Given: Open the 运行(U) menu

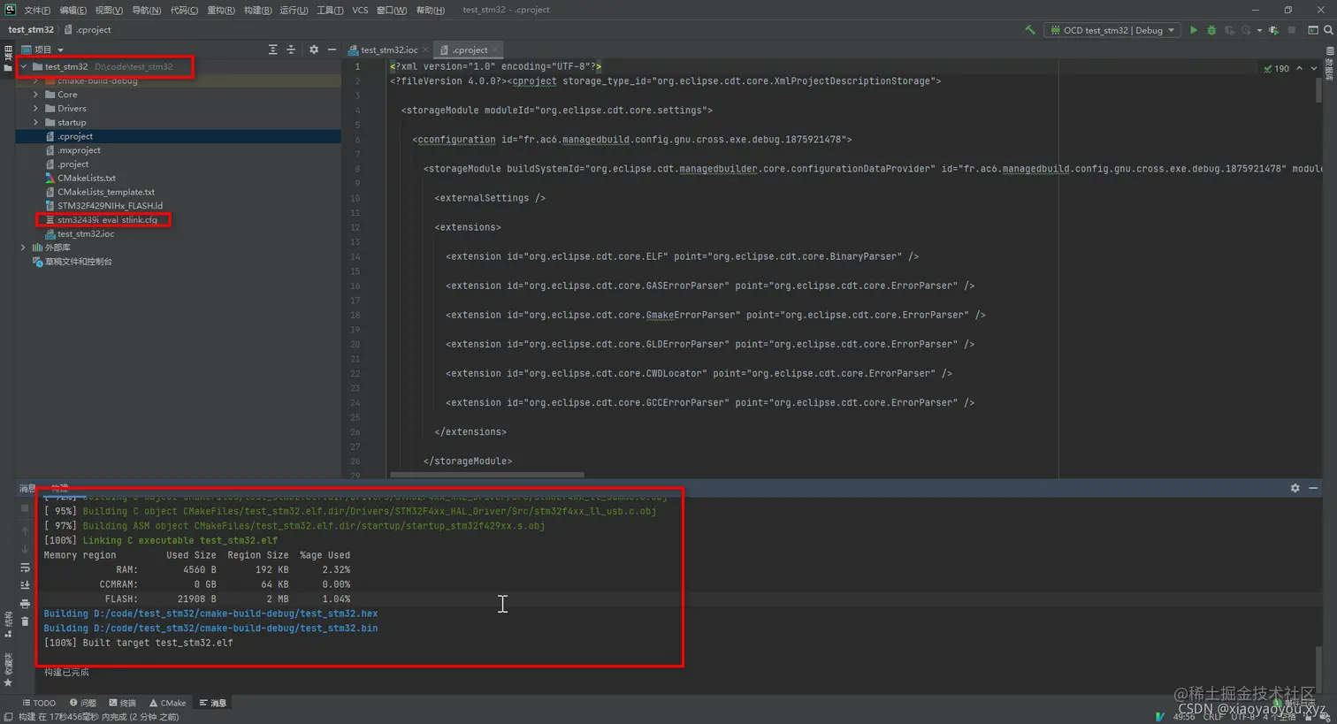Looking at the screenshot, I should 294,10.
